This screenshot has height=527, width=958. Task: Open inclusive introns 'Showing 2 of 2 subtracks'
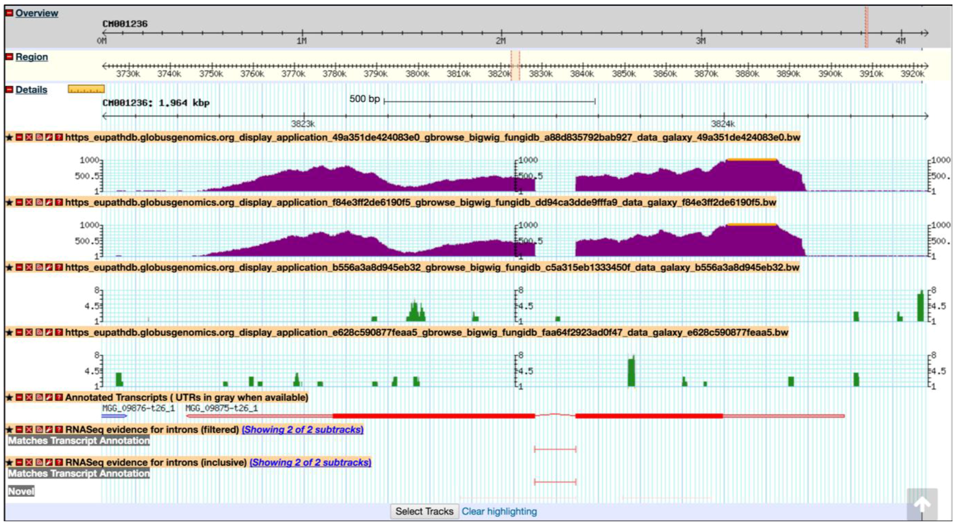point(310,463)
